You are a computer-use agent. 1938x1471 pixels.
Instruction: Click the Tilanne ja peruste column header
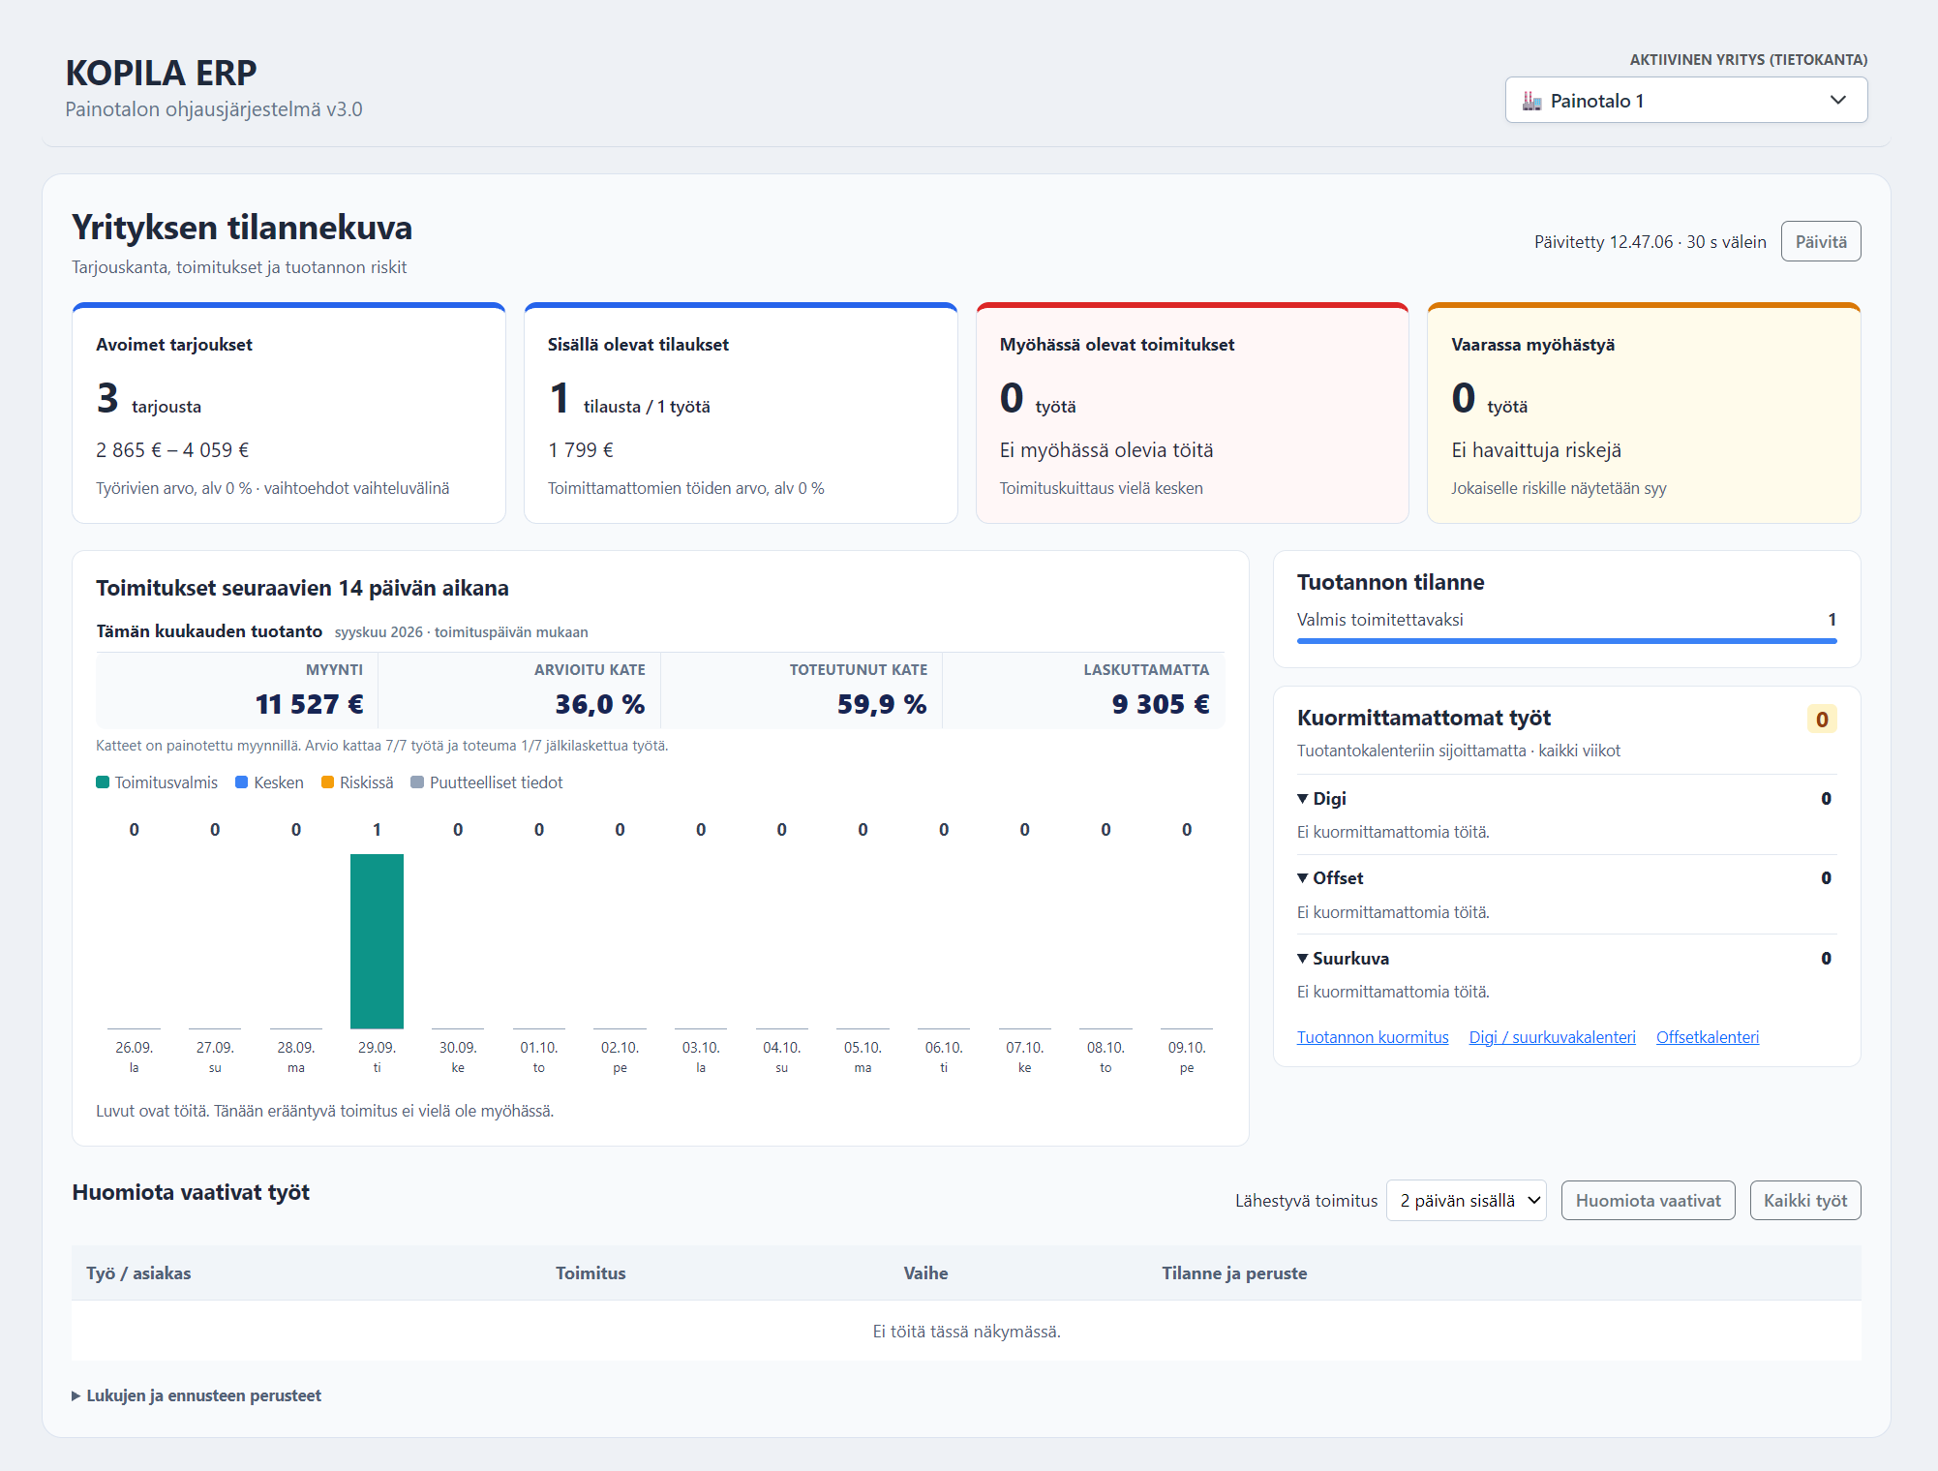click(1234, 1273)
